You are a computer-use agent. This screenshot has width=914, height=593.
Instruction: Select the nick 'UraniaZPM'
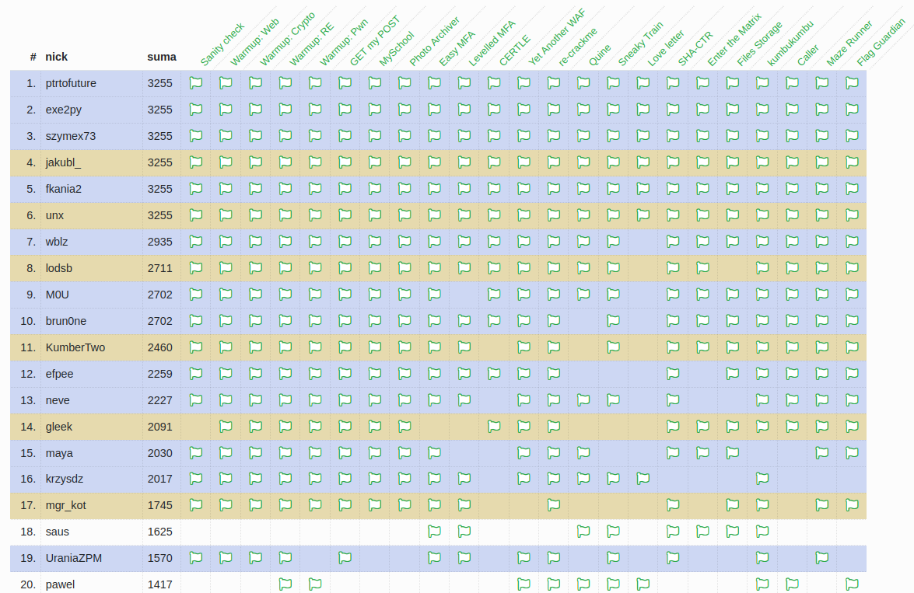coord(73,558)
